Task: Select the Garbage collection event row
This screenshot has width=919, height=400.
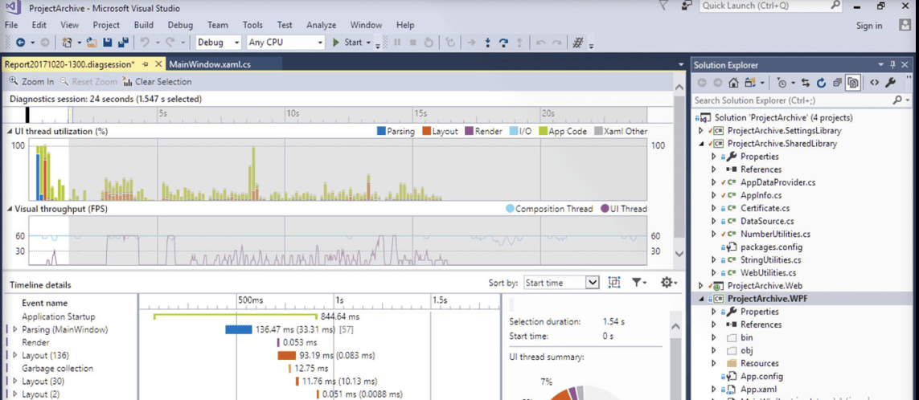Action: pyautogui.click(x=57, y=368)
